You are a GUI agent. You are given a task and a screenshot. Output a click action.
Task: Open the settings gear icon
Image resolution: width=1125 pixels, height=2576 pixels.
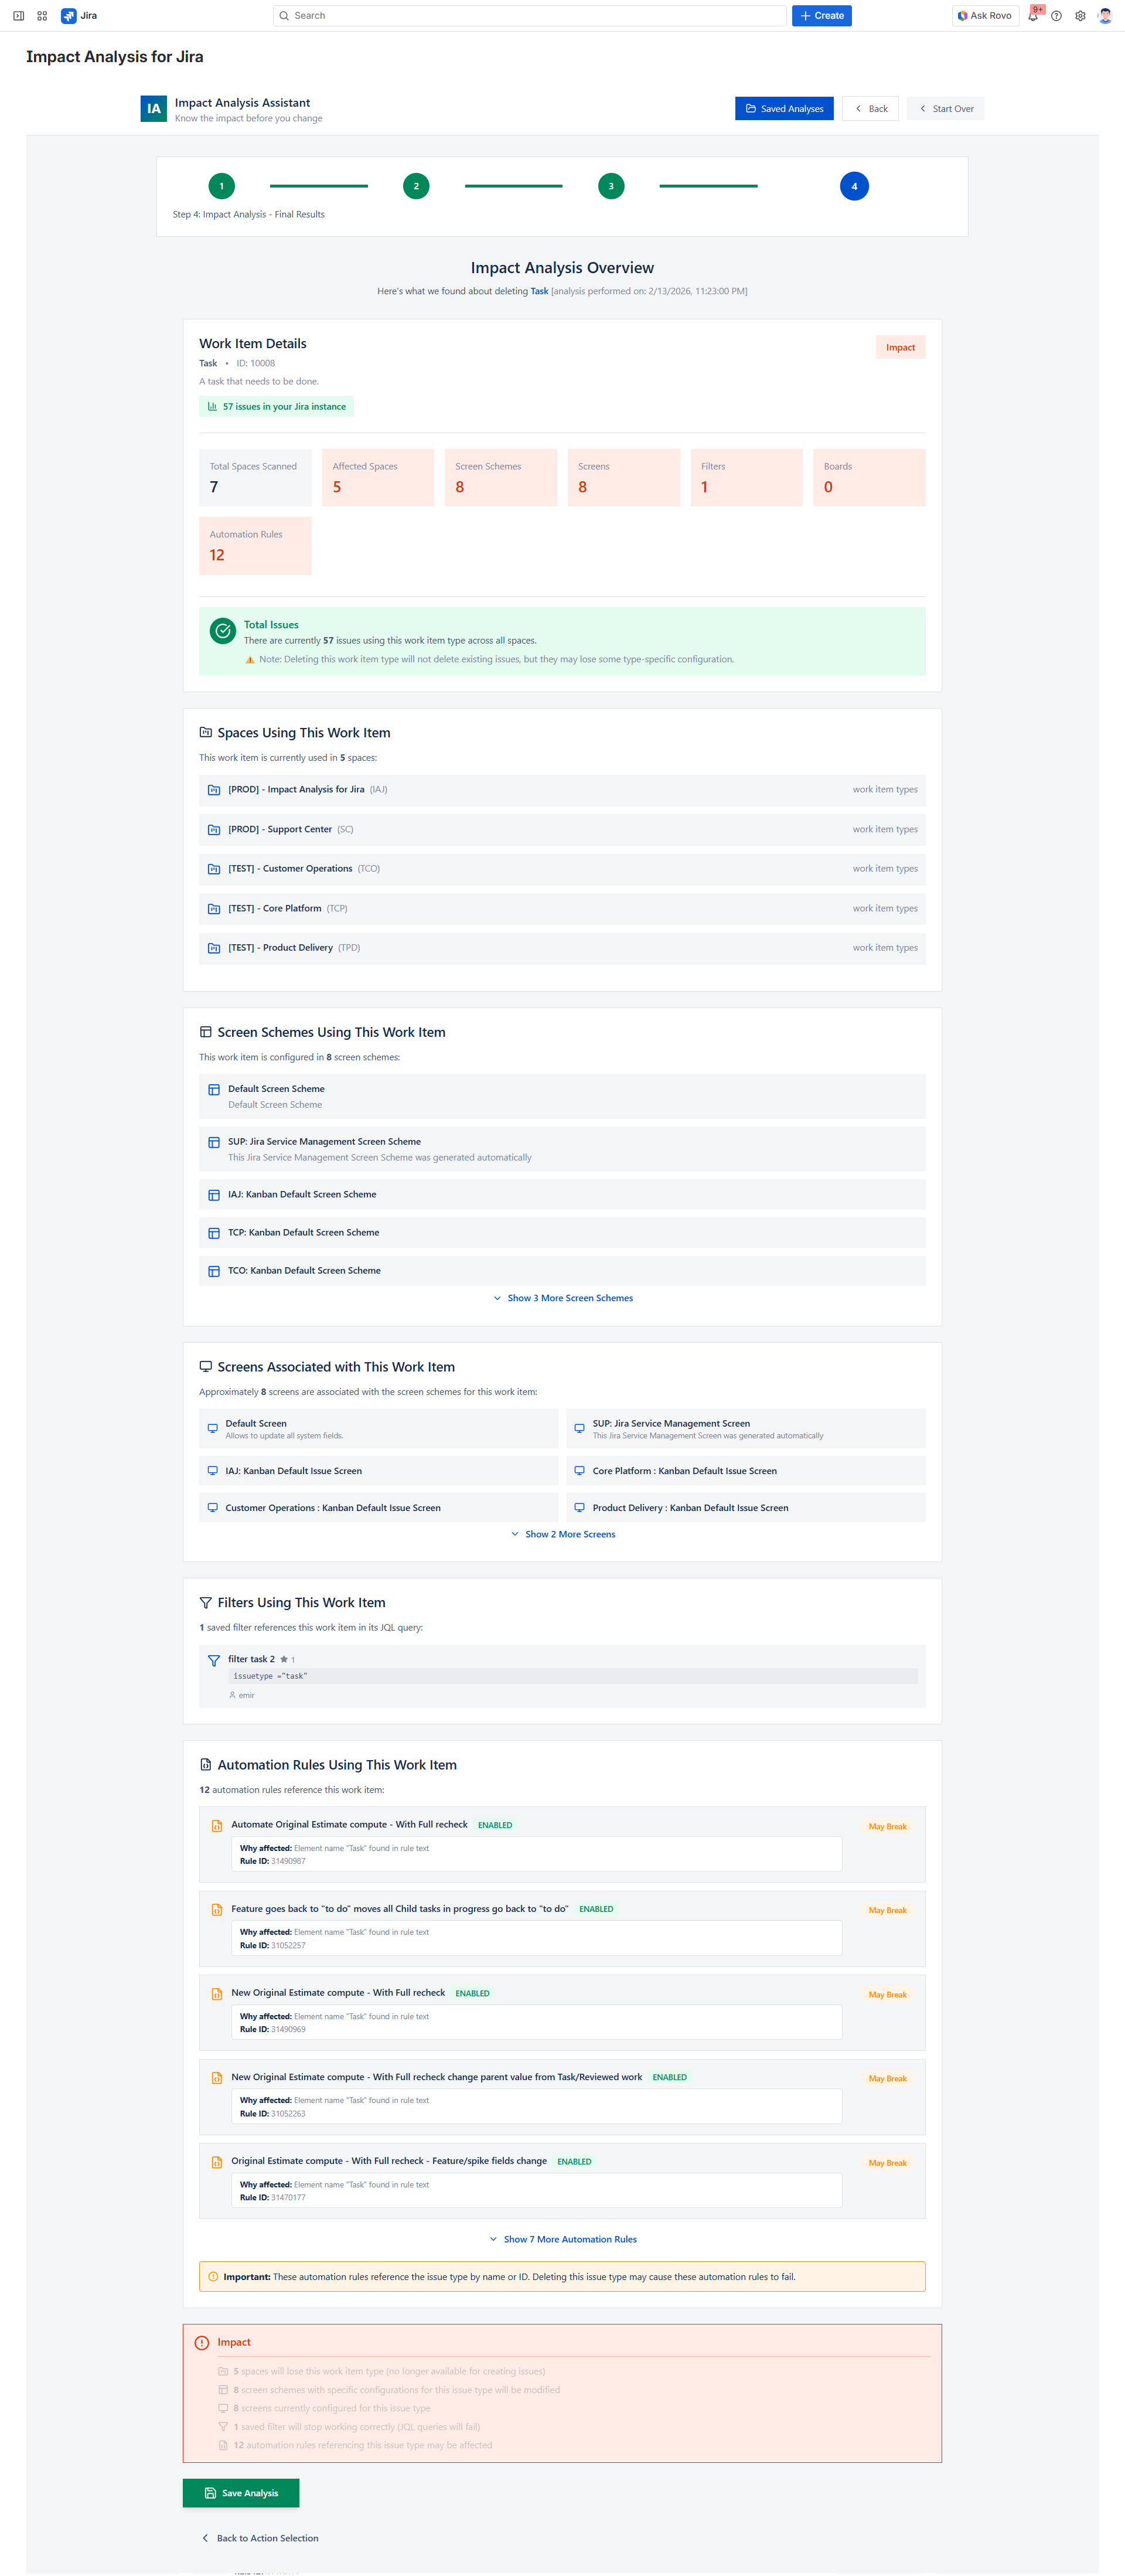click(x=1080, y=16)
